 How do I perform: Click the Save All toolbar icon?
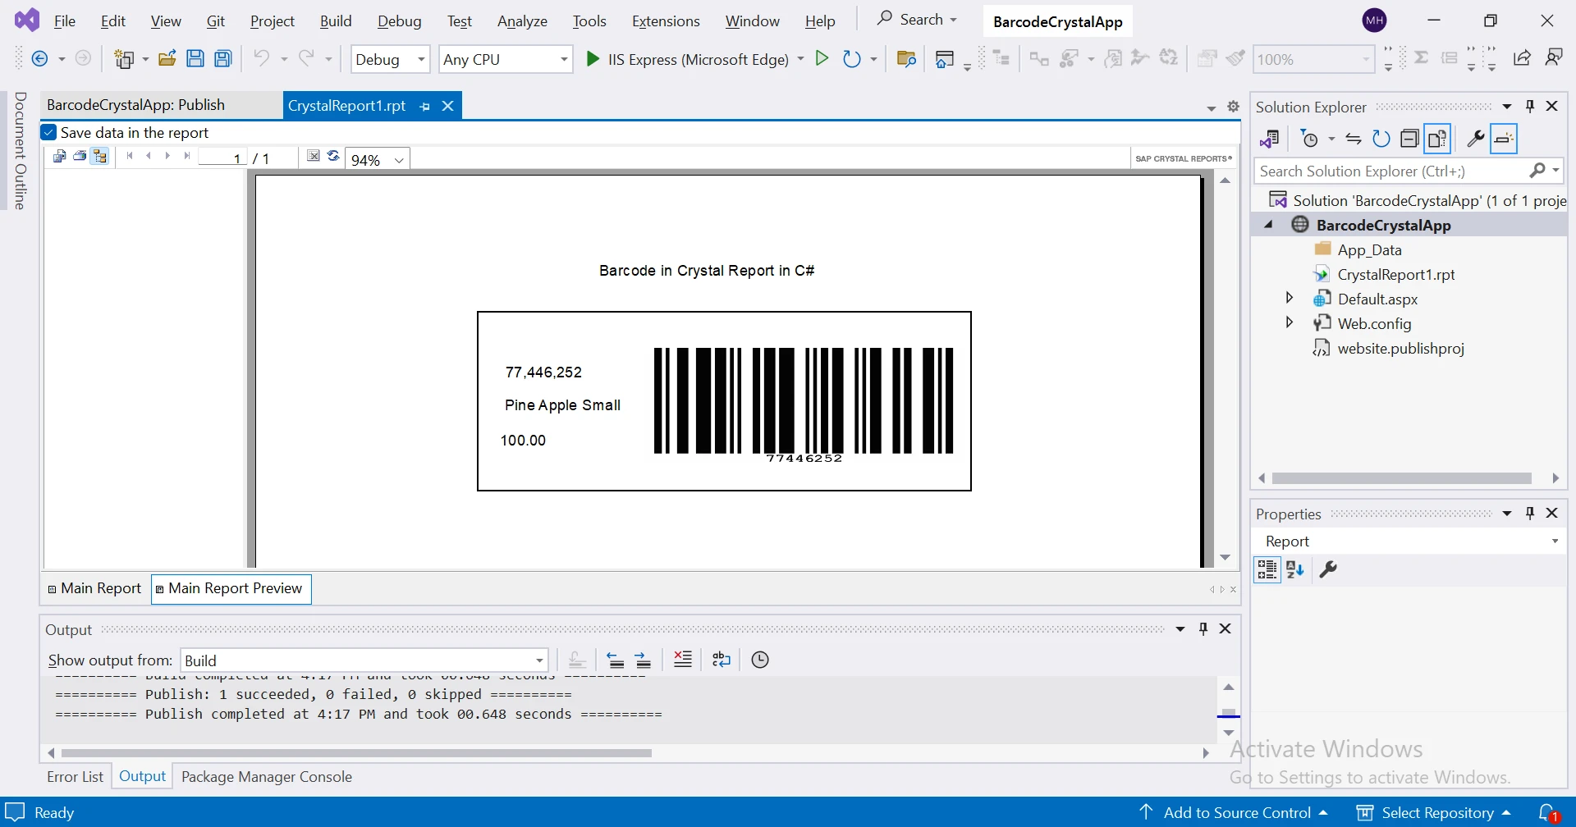(x=222, y=59)
